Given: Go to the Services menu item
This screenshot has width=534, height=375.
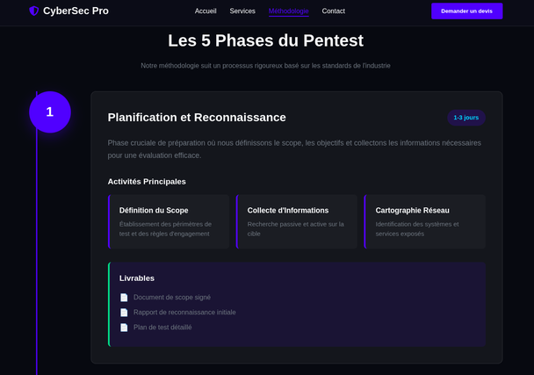Looking at the screenshot, I should click(242, 11).
